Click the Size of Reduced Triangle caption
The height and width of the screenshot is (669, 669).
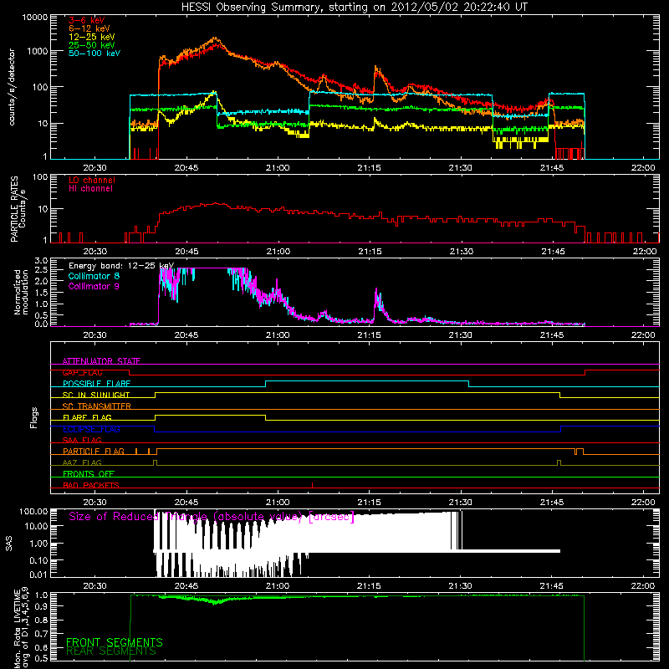click(212, 517)
